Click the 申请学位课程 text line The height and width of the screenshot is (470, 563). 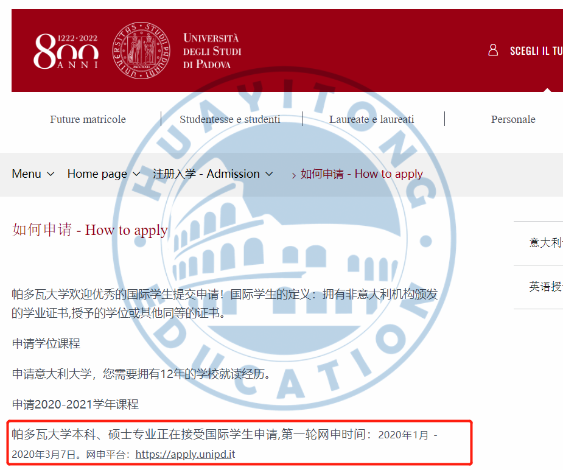tap(46, 343)
